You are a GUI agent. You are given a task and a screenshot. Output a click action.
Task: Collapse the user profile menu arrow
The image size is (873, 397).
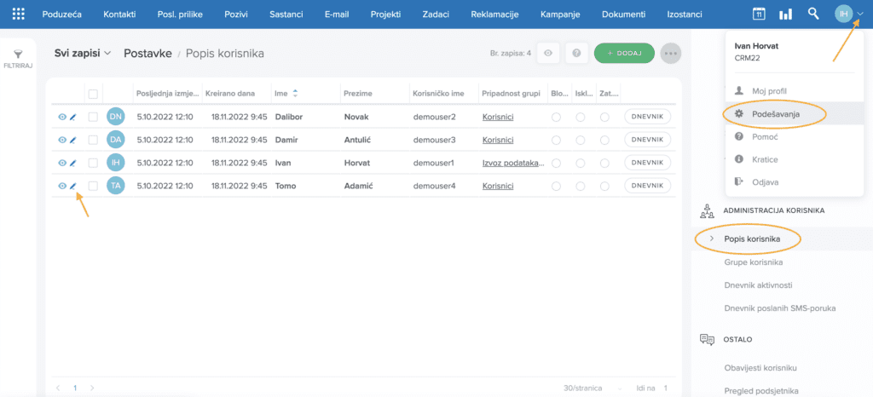click(859, 14)
